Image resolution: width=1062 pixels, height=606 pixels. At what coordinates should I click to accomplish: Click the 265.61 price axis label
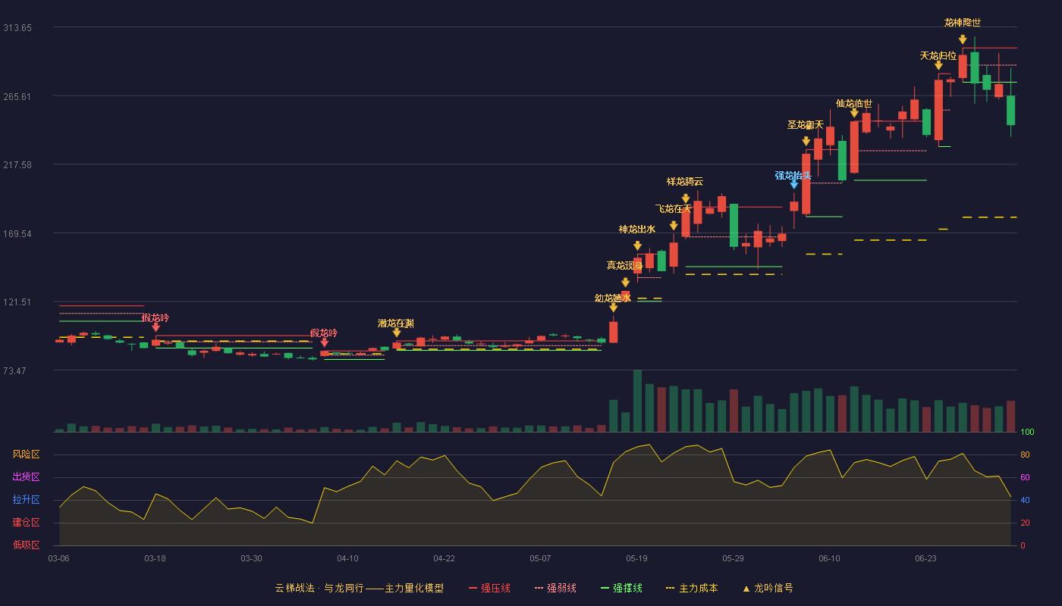[x=17, y=96]
